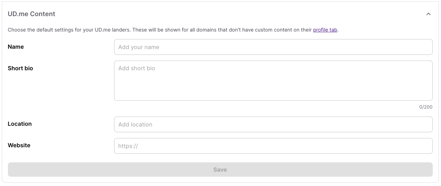Viewport: 441px width, 186px height.
Task: Click the Short bio label
Action: click(20, 68)
